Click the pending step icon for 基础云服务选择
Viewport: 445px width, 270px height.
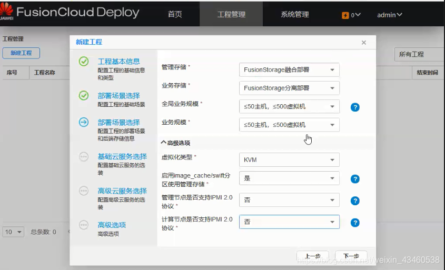click(x=84, y=156)
